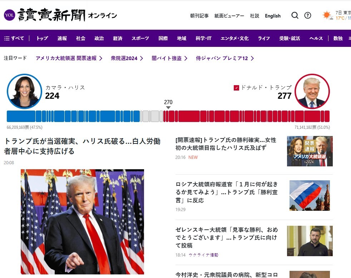Open ロシア大統領府報道官 article
The image size is (351, 278).
coord(227,192)
